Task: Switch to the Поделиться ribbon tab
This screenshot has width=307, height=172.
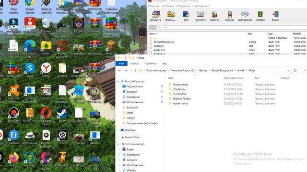Action: pyautogui.click(x=151, y=64)
